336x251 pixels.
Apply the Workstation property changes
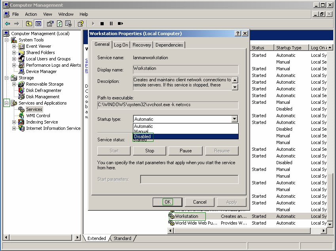(232, 202)
